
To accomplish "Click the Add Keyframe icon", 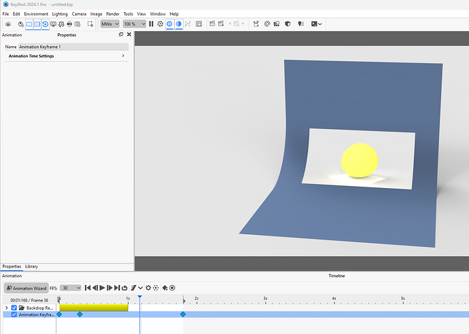I will click(164, 288).
